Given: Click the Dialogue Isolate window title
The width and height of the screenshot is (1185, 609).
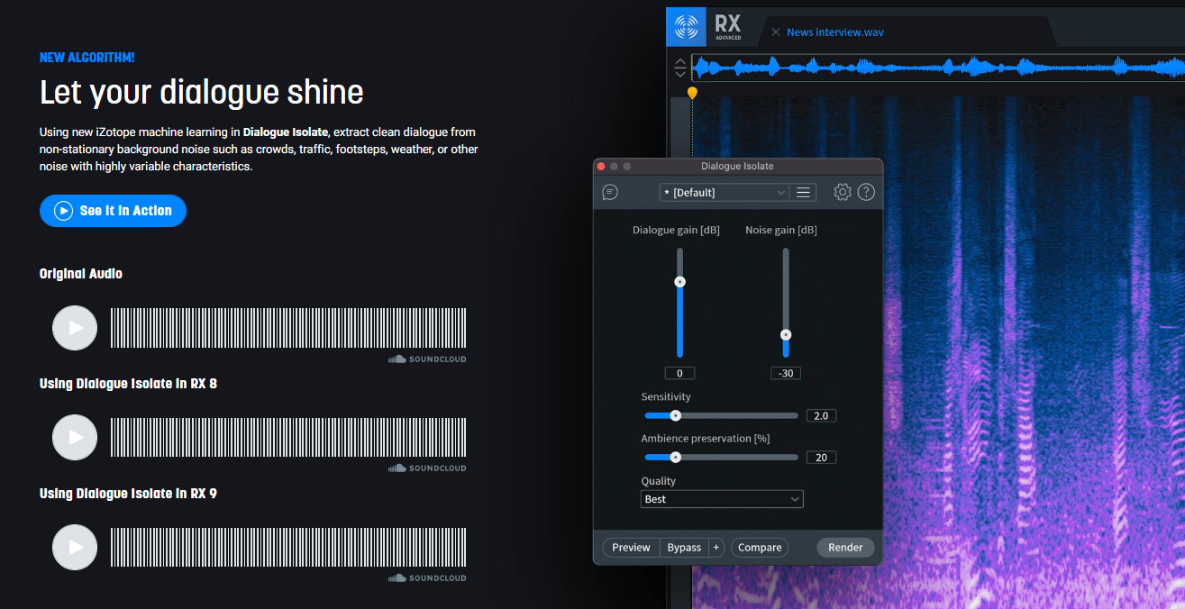Looking at the screenshot, I should pyautogui.click(x=737, y=167).
